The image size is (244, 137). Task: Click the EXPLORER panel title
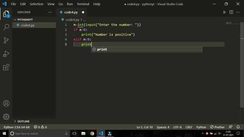click(x=24, y=12)
